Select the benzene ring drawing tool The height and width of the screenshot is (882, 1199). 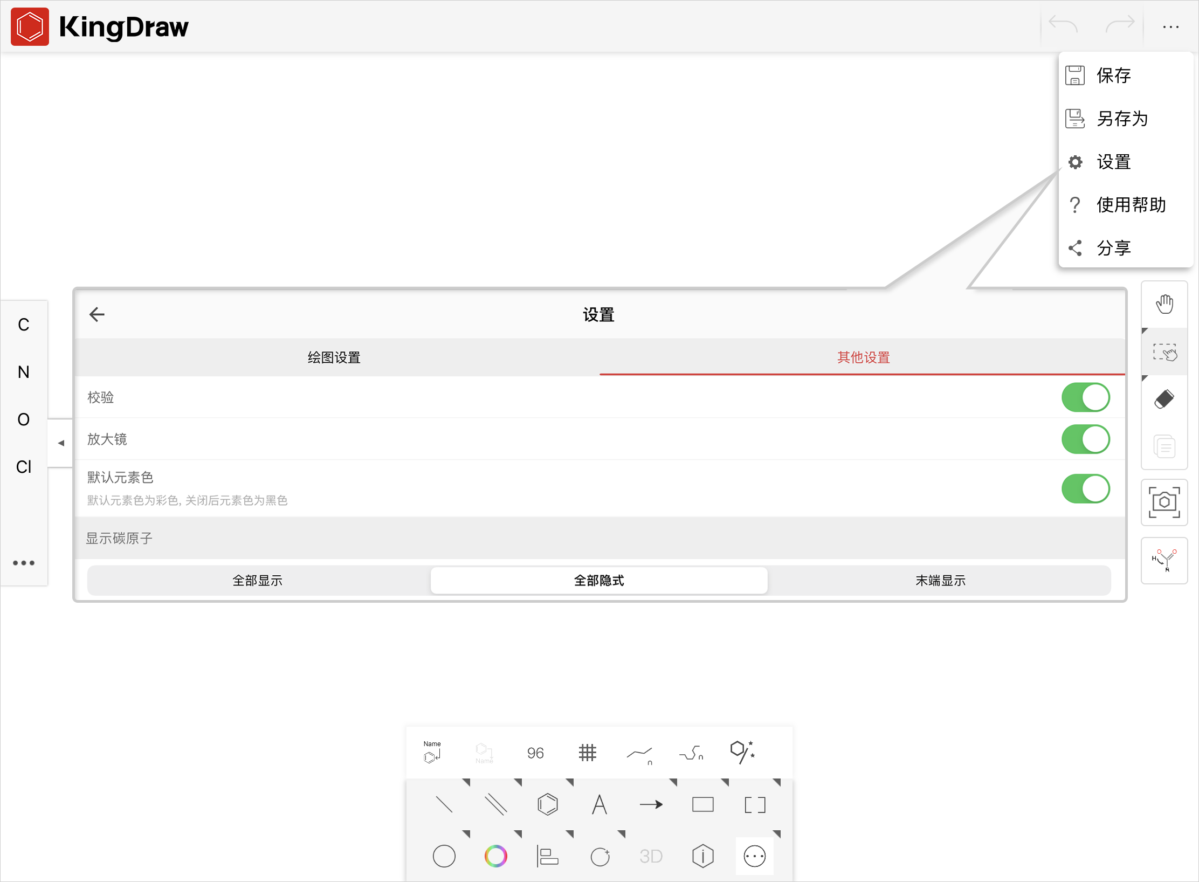548,804
